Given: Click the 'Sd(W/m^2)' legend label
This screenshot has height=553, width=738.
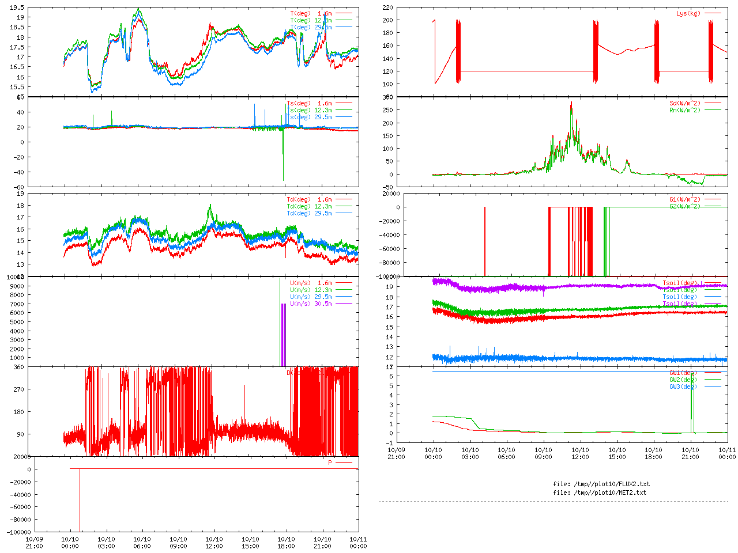Looking at the screenshot, I should click(685, 104).
